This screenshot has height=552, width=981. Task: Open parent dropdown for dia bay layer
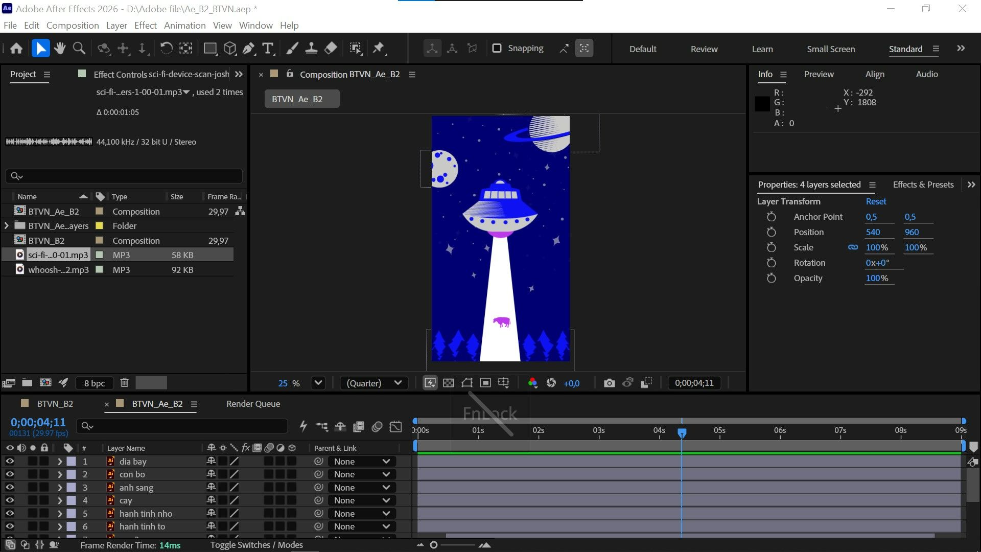point(362,461)
